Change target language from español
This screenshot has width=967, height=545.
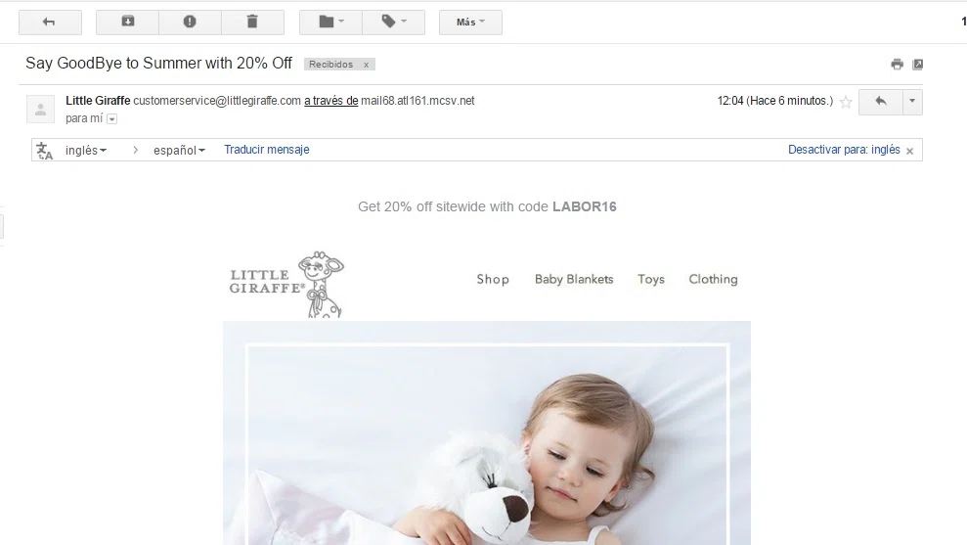click(179, 150)
